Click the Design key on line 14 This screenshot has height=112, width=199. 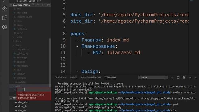(90, 71)
